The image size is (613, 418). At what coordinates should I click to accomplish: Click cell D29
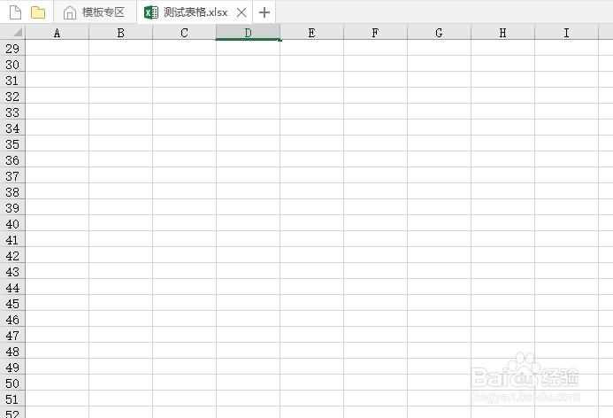pyautogui.click(x=249, y=48)
